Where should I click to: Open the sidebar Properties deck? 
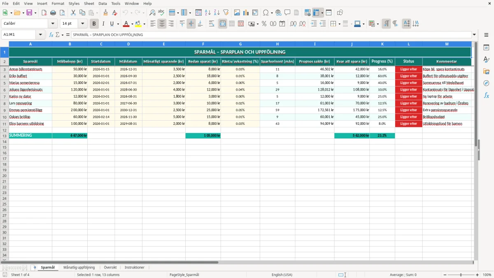(486, 48)
